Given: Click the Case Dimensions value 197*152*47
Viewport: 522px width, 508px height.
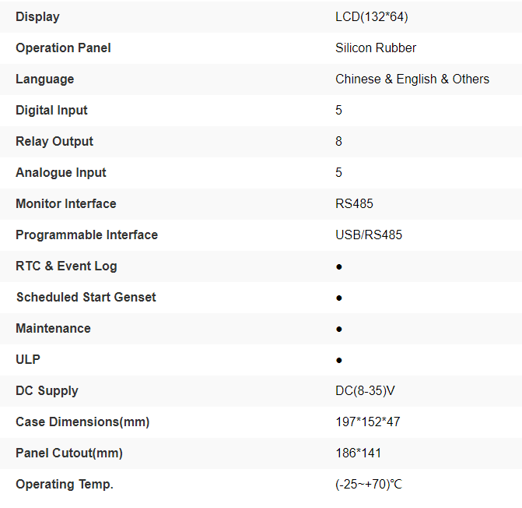Looking at the screenshot, I should click(x=368, y=422).
